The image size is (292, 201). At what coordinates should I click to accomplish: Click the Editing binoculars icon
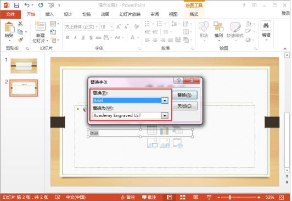[x=266, y=26]
